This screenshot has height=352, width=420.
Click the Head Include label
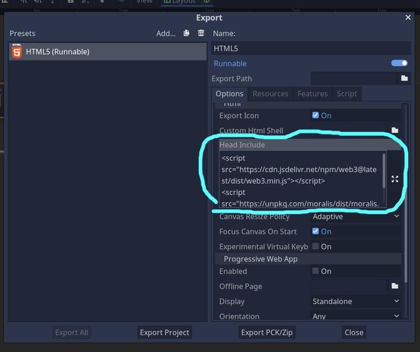[242, 144]
